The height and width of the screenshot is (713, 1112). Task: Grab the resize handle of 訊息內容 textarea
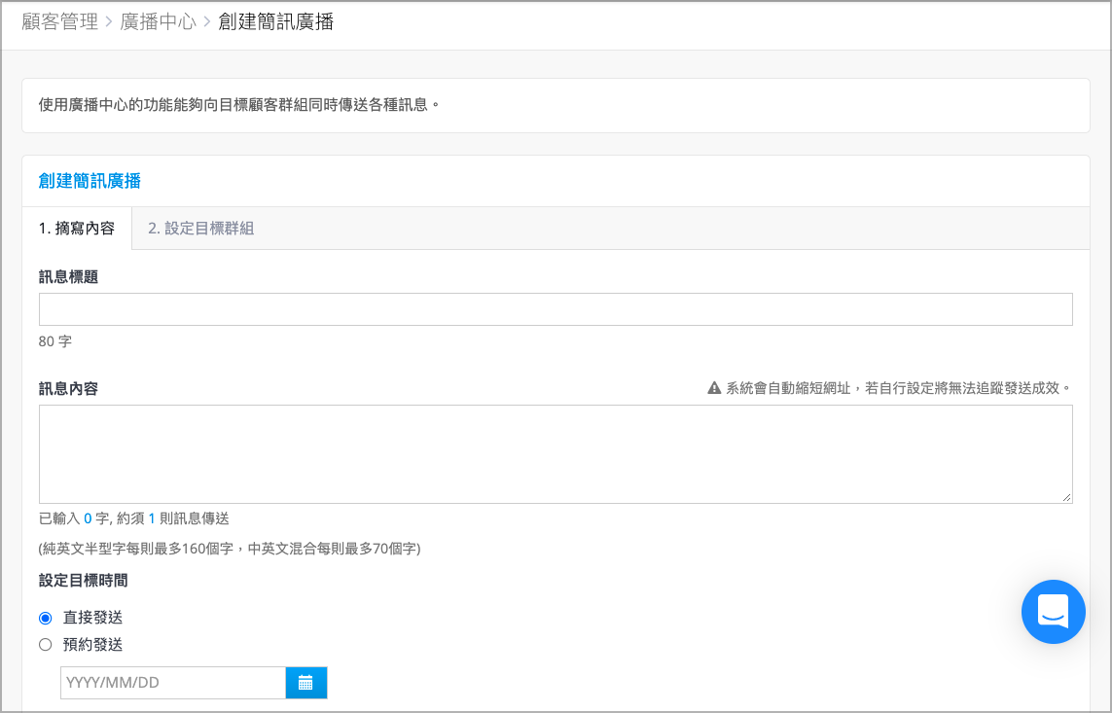[1066, 497]
